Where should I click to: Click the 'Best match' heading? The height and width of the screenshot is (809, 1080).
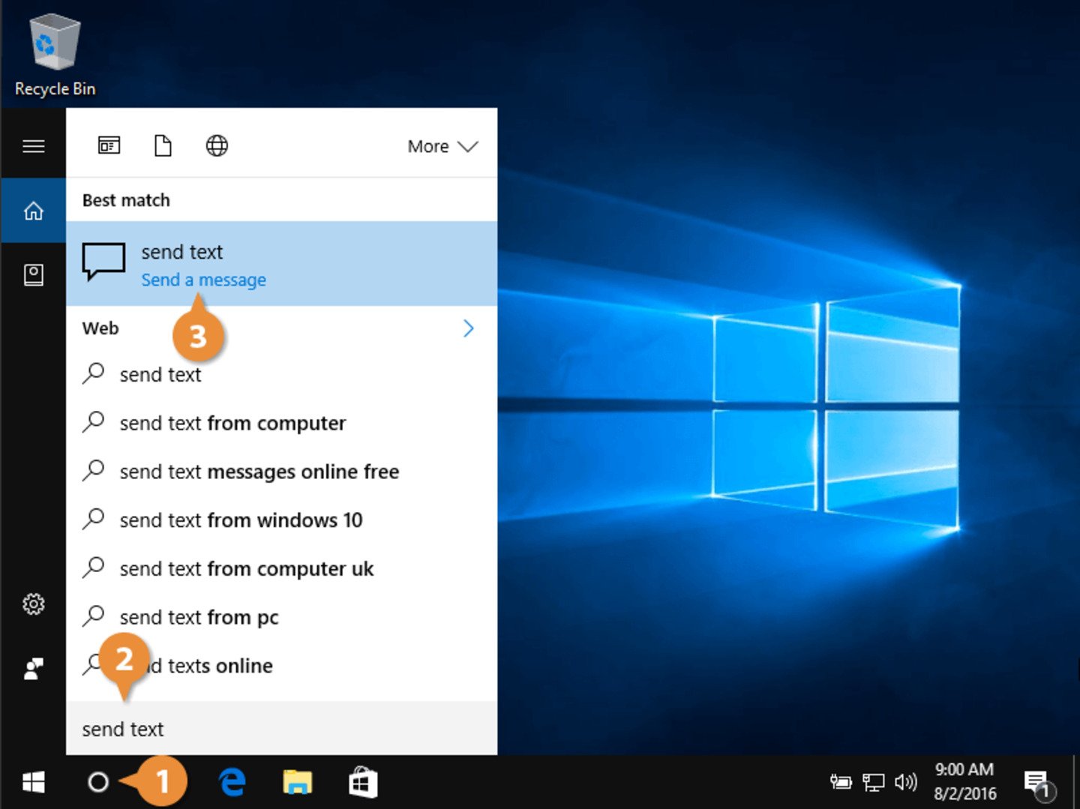point(126,200)
